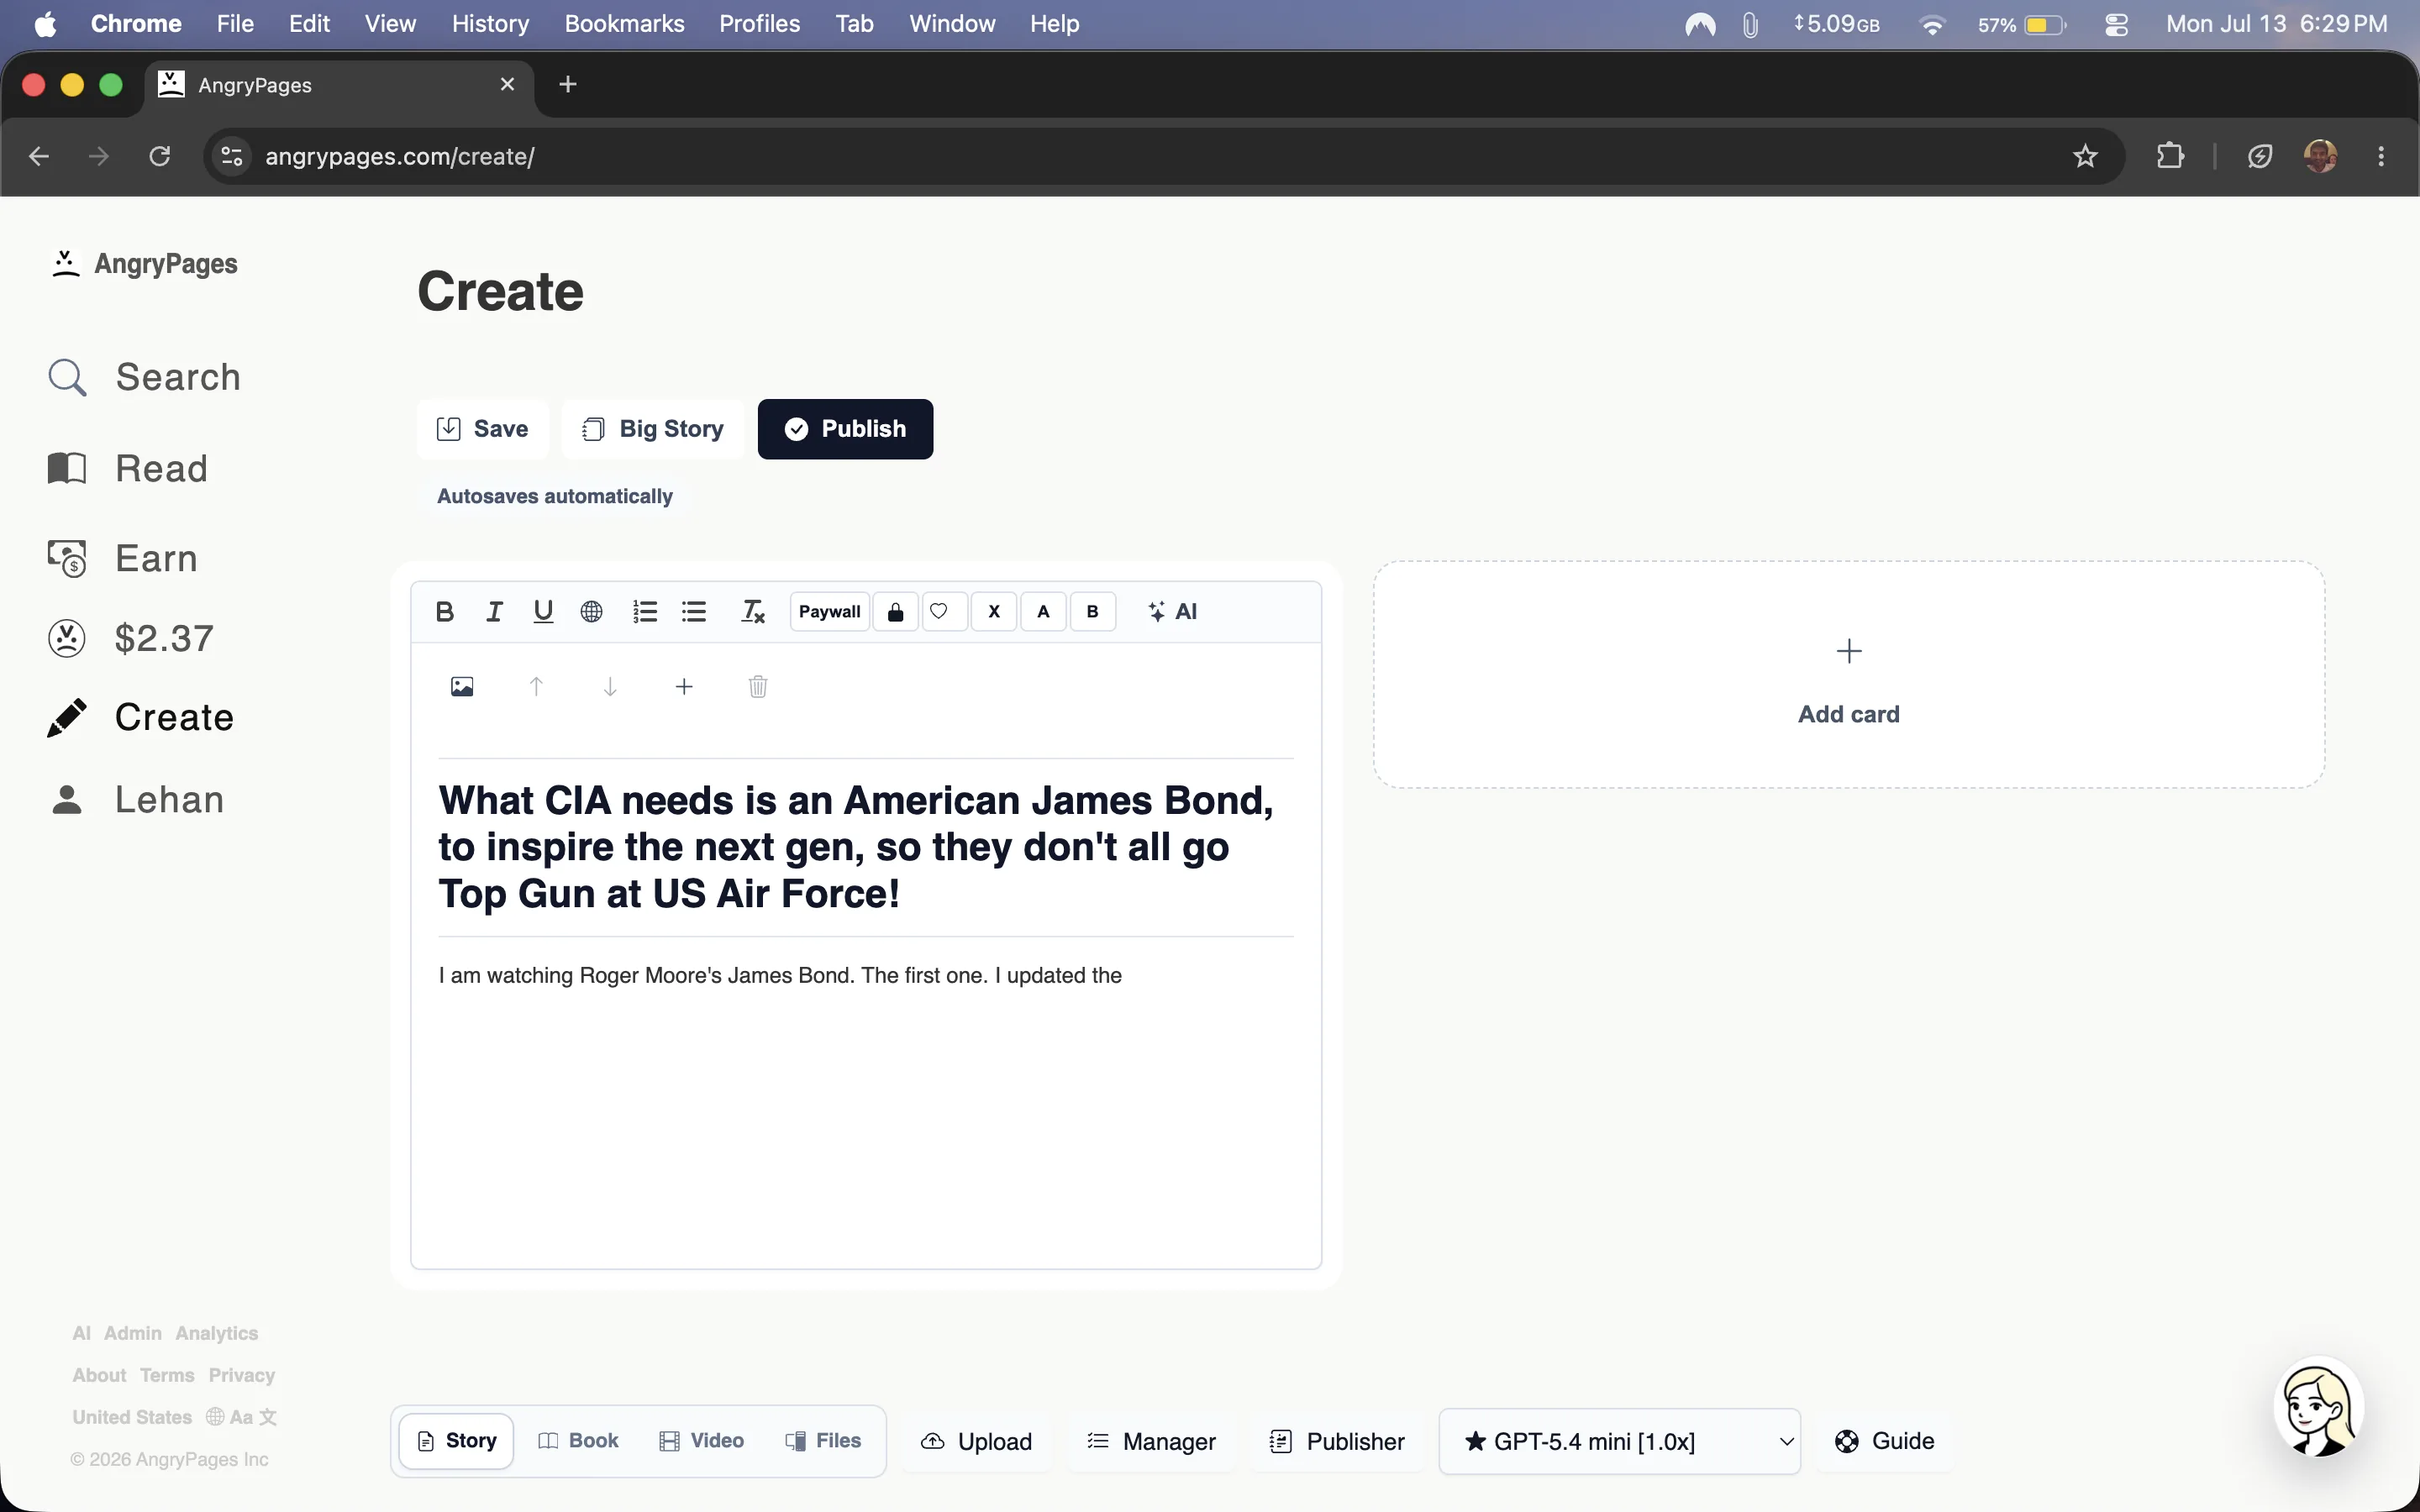Click the story headline text
The image size is (2420, 1512).
857,847
